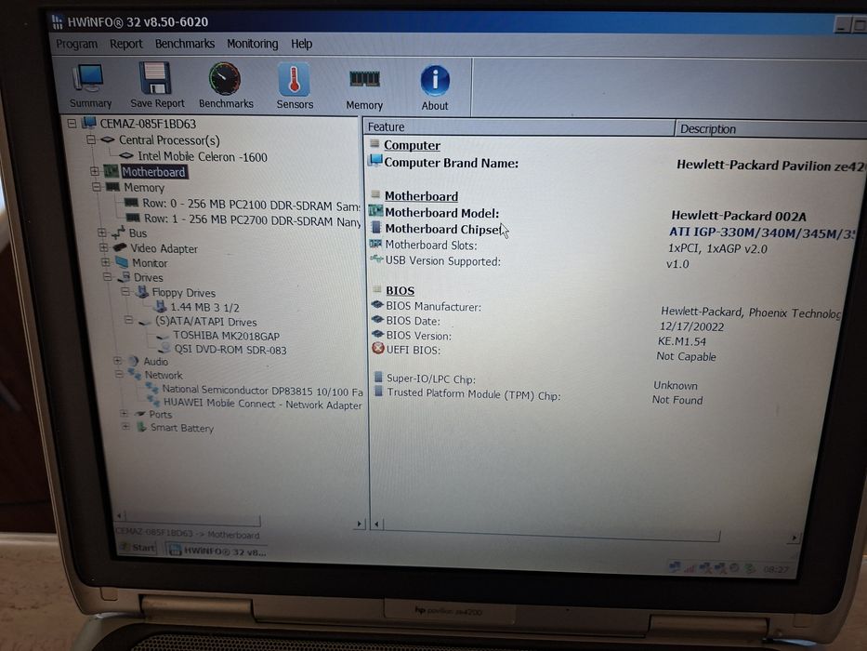
Task: Expand the Monitor tree branch
Action: click(x=106, y=262)
